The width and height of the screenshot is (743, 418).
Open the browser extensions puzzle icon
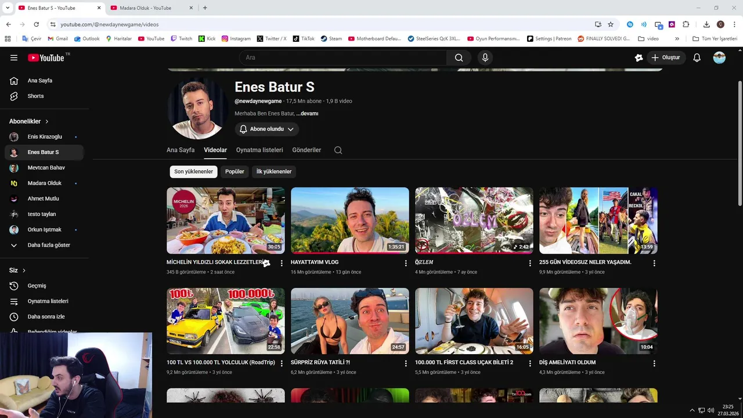point(686,24)
